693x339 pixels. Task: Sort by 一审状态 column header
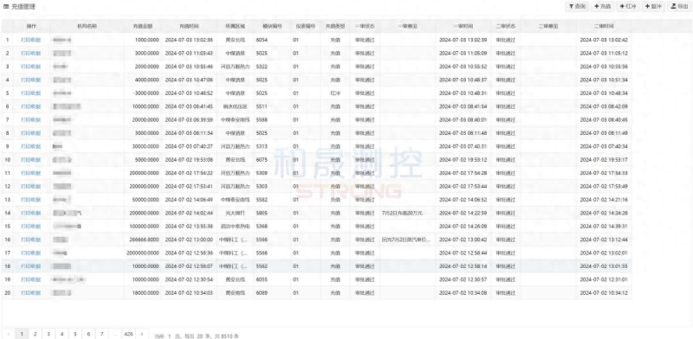pos(365,26)
